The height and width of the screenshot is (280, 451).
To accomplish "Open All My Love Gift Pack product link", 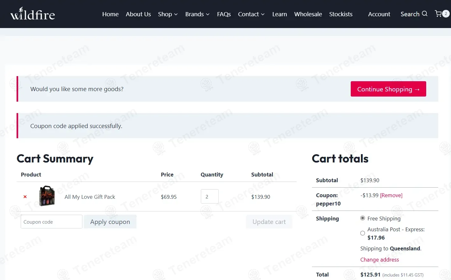I will coord(90,197).
